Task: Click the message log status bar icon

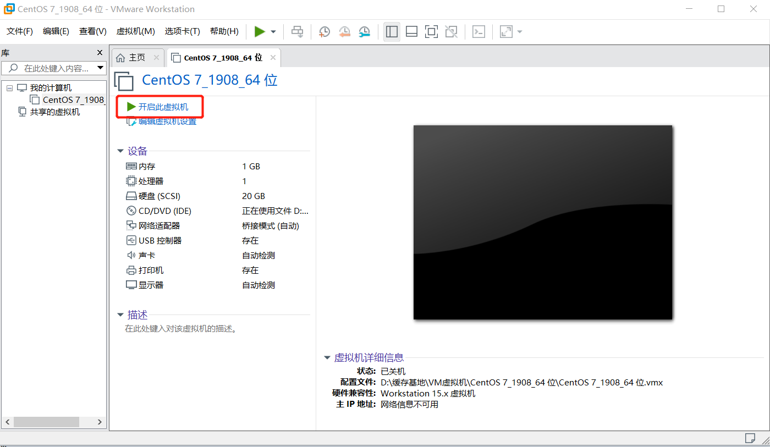Action: click(x=750, y=438)
